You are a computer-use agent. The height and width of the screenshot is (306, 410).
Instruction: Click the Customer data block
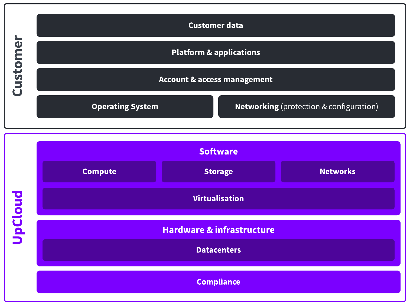pyautogui.click(x=216, y=25)
